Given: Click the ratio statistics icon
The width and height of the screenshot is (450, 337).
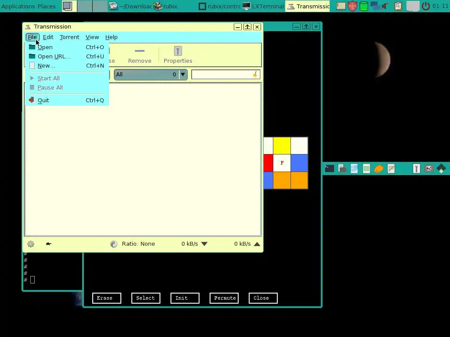Looking at the screenshot, I should point(114,244).
